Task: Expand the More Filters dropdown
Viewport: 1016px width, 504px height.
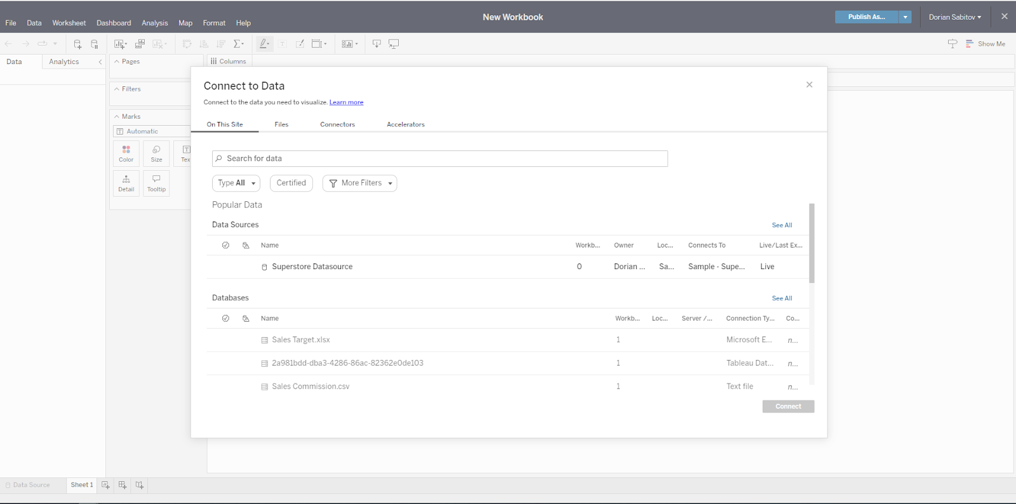Action: point(360,183)
